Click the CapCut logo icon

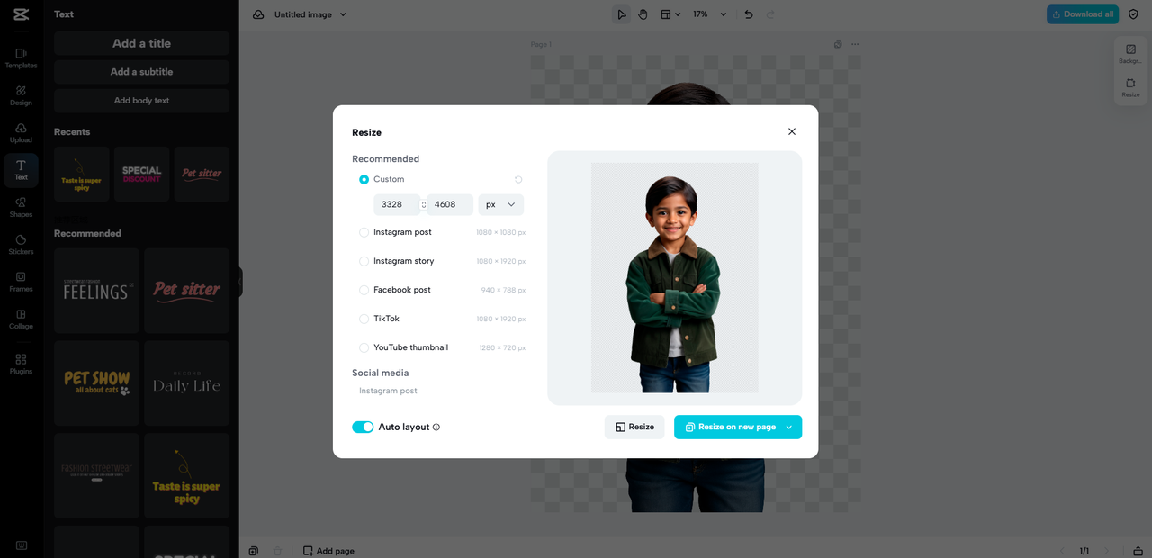tap(21, 14)
